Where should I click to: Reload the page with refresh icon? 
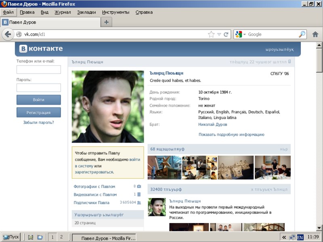(x=226, y=34)
